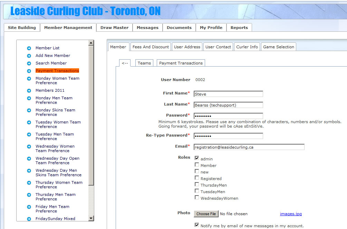347x229 pixels.
Task: Select the My Profile tab
Action: [x=211, y=28]
